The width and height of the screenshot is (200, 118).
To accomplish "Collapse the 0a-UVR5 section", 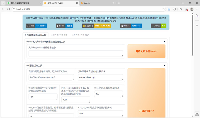I will (x=164, y=42).
